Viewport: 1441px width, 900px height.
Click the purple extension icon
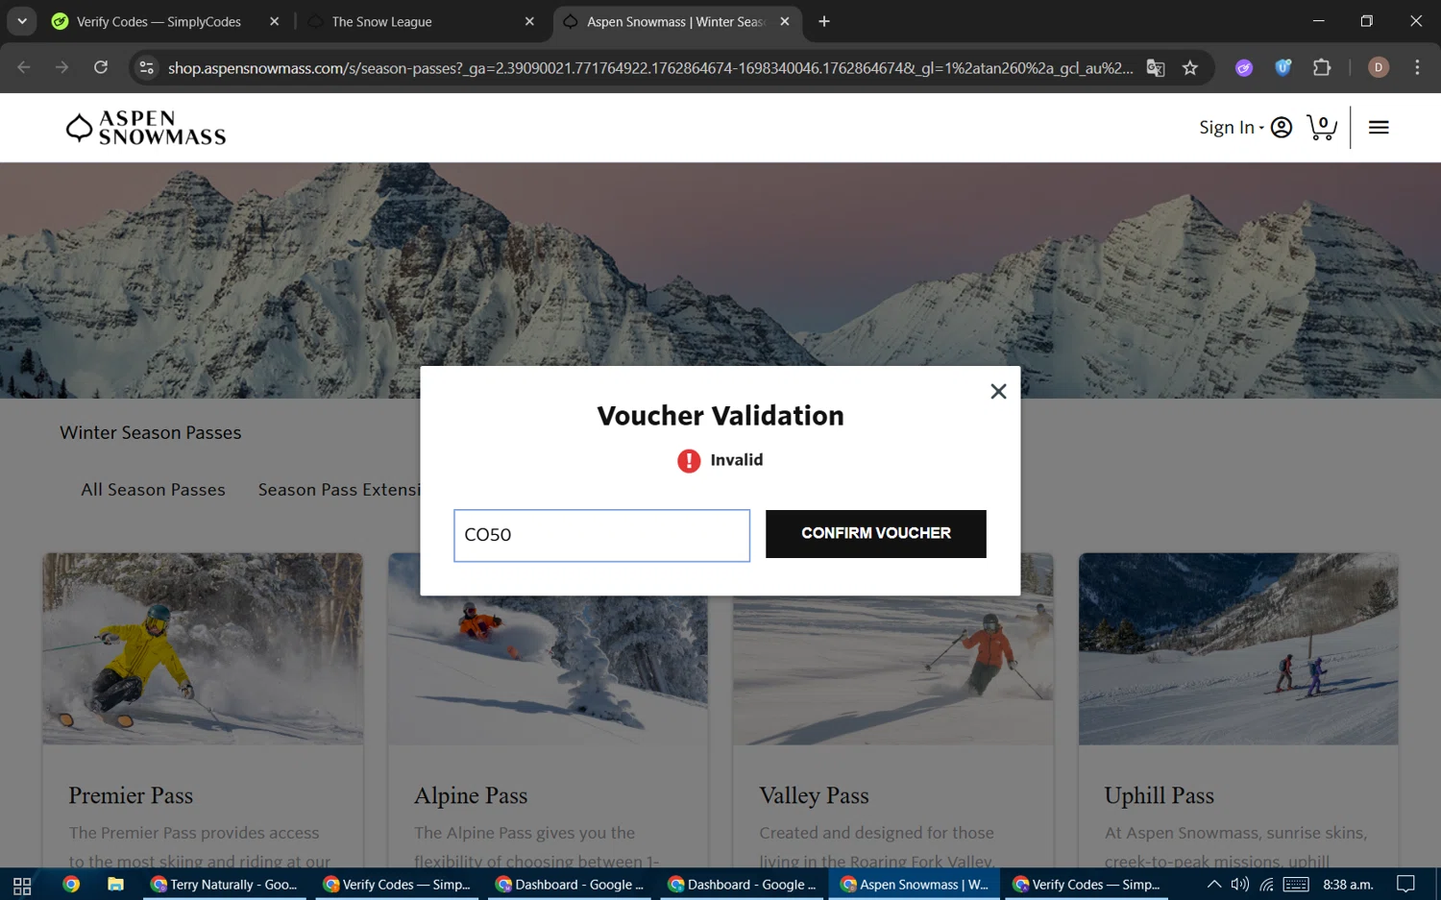(1244, 67)
